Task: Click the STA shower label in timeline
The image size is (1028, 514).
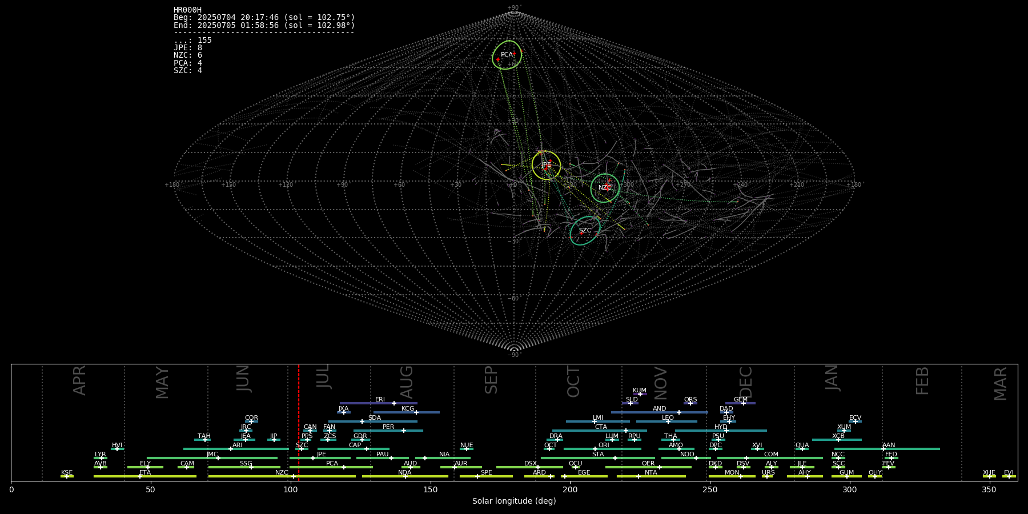Action: point(598,455)
